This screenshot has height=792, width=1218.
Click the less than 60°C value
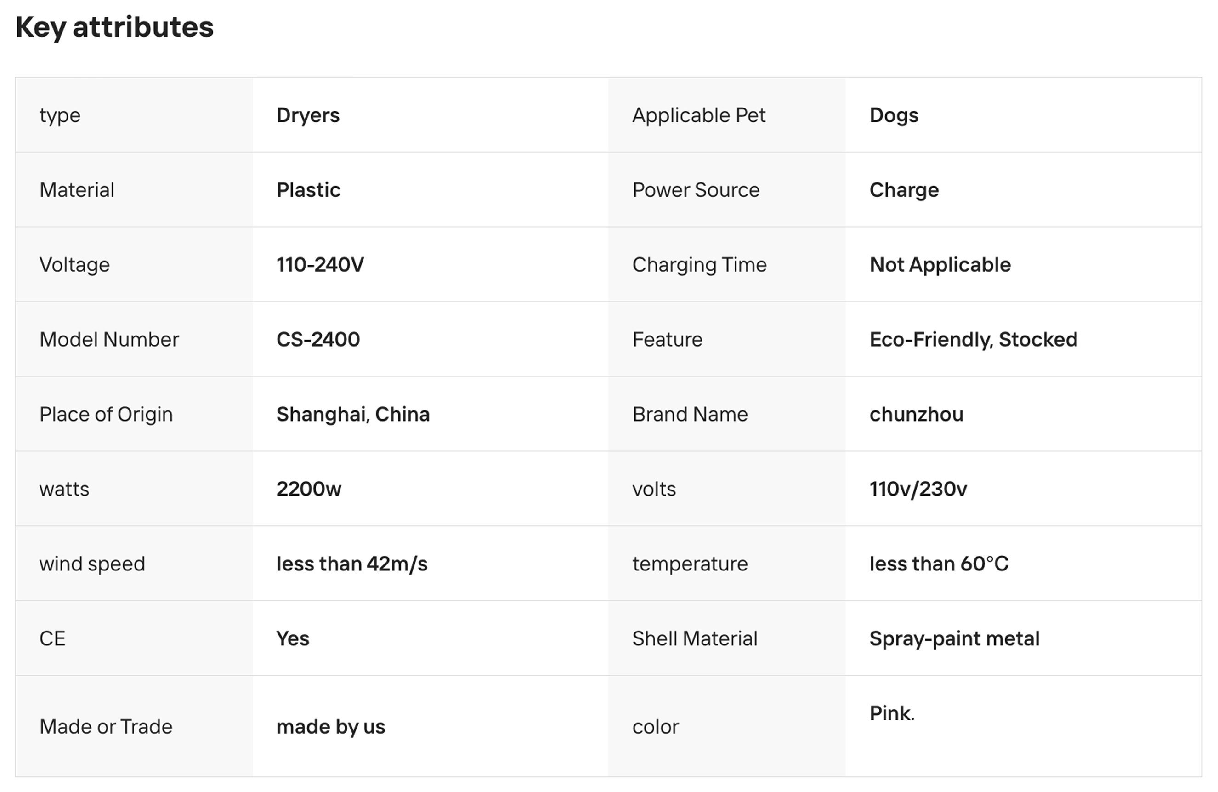pos(939,564)
